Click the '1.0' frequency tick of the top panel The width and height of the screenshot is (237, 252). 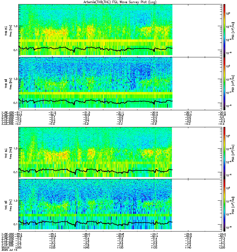(x=15, y=26)
